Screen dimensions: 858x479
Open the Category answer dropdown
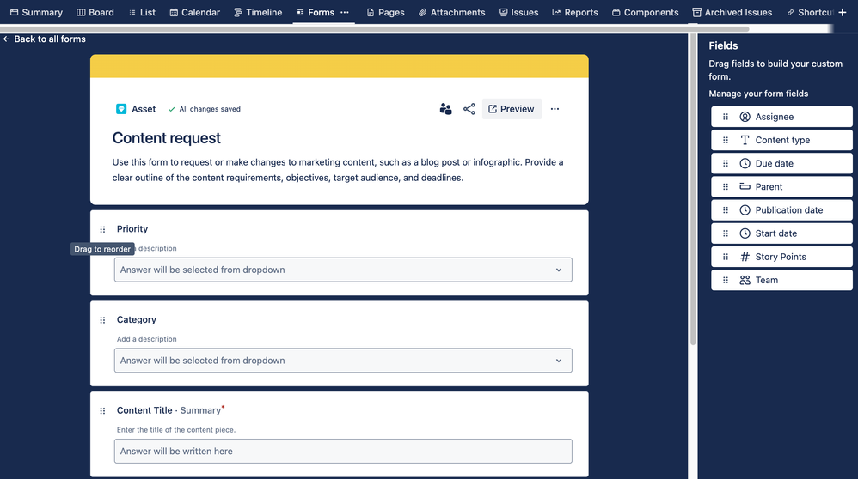343,361
